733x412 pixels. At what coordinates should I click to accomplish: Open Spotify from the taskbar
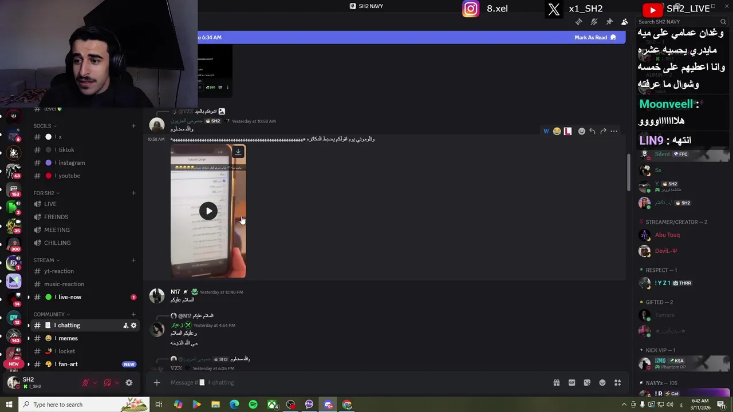pyautogui.click(x=253, y=405)
